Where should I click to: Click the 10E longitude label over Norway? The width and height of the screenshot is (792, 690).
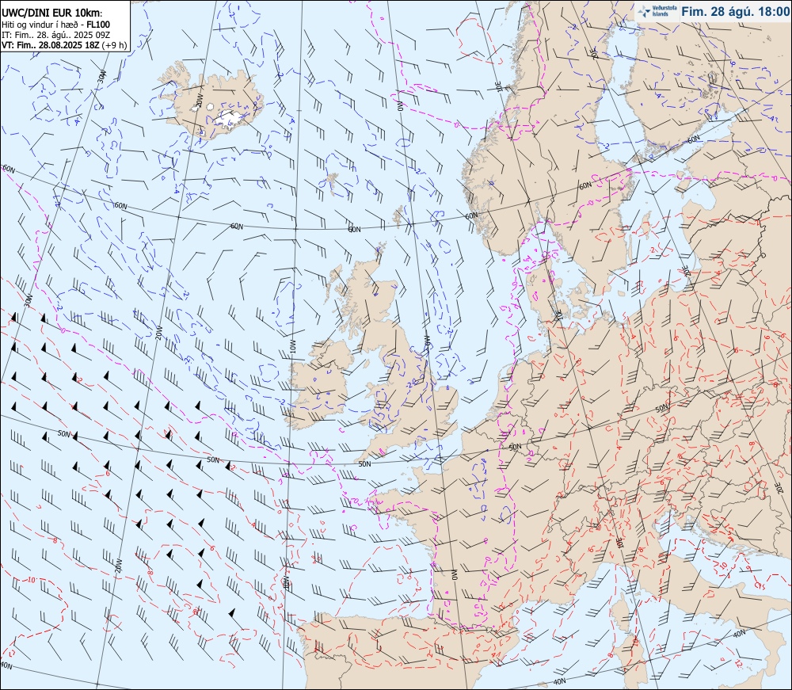coord(501,86)
